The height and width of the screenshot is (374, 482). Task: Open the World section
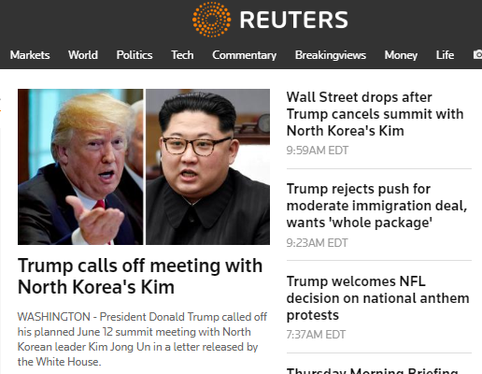pyautogui.click(x=83, y=55)
